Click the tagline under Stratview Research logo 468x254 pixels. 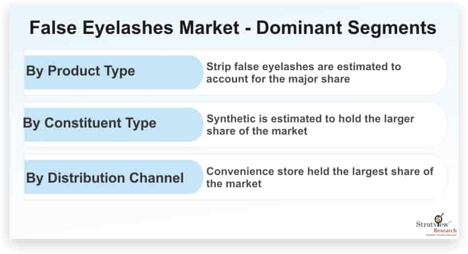tap(442, 235)
